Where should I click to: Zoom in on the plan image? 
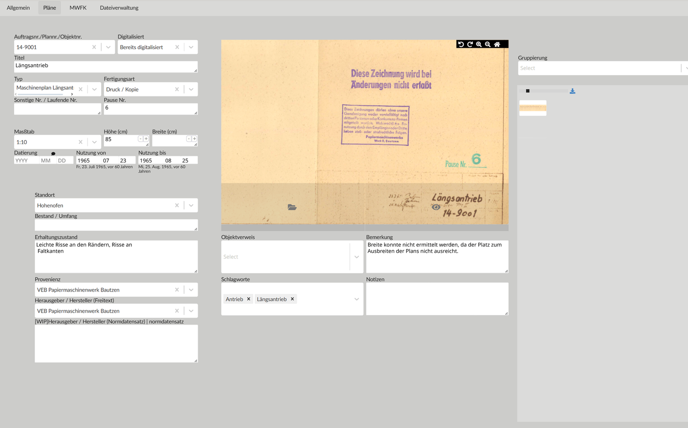479,44
